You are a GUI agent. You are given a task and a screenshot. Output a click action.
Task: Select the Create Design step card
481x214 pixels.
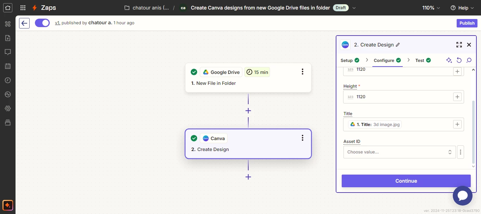248,144
